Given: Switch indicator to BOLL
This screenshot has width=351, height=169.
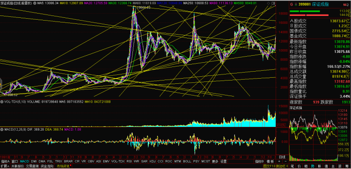Looking at the screenshot, I should (187, 162).
